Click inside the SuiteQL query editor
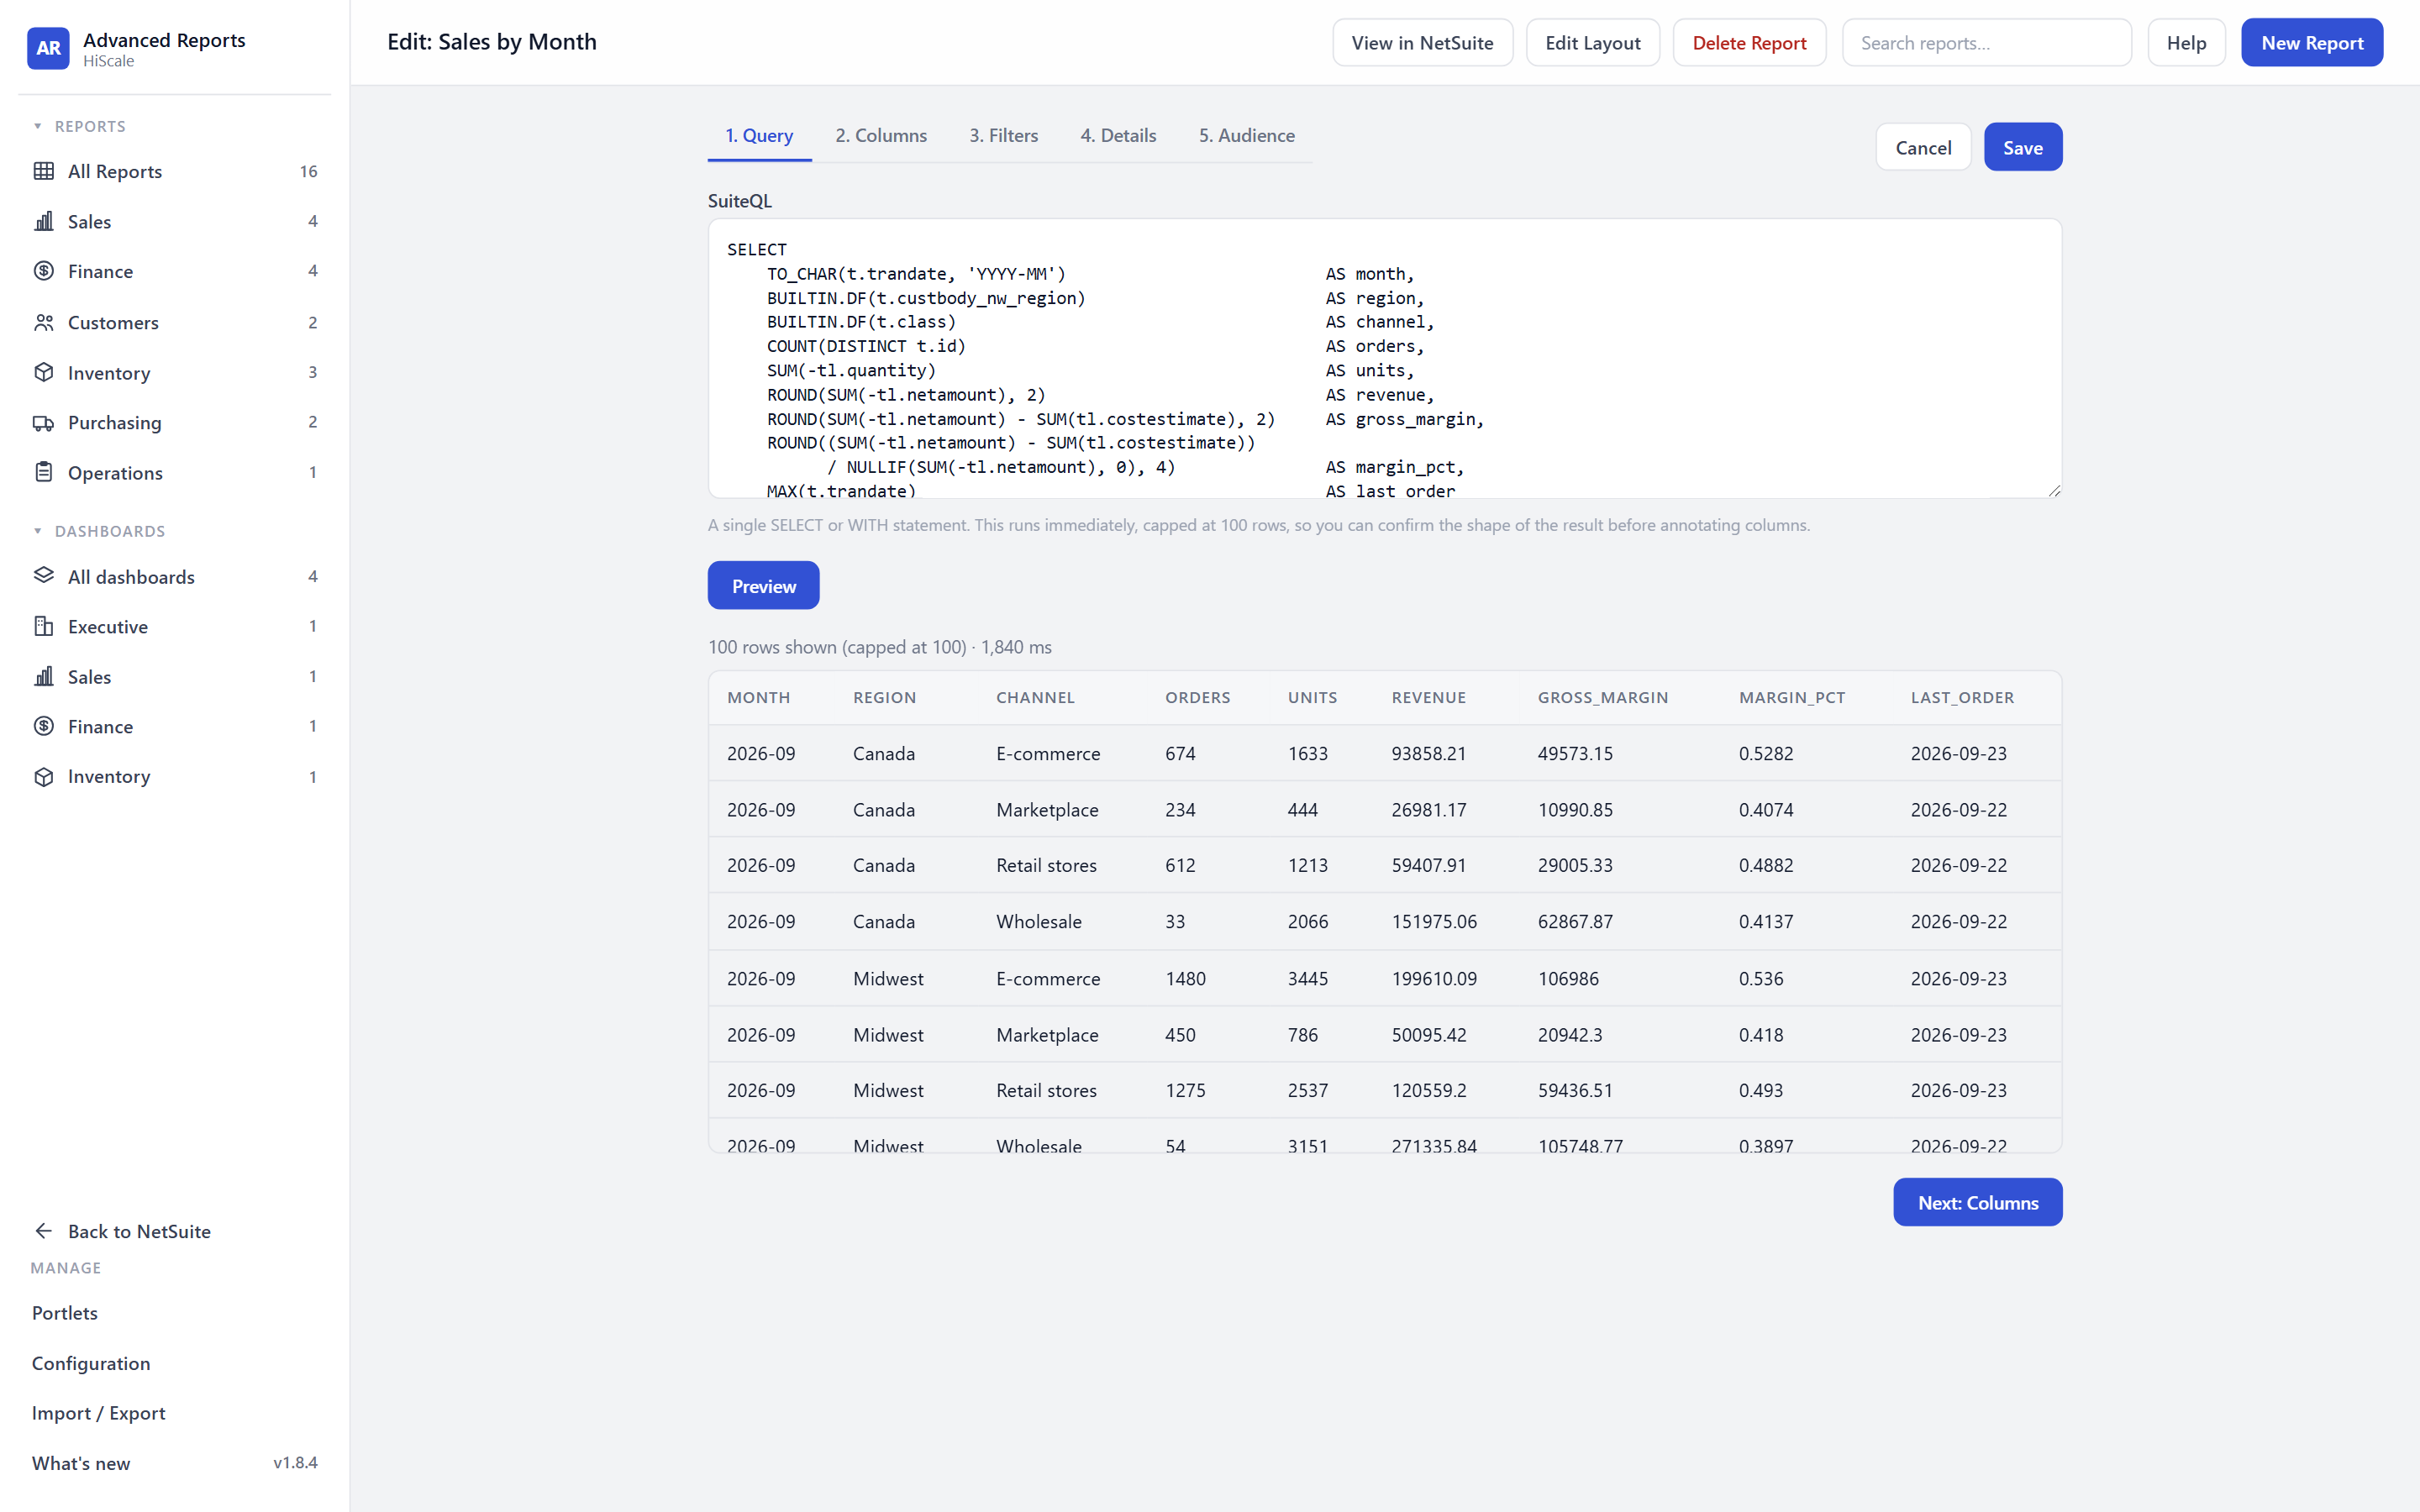The height and width of the screenshot is (1512, 2420). tap(1384, 358)
